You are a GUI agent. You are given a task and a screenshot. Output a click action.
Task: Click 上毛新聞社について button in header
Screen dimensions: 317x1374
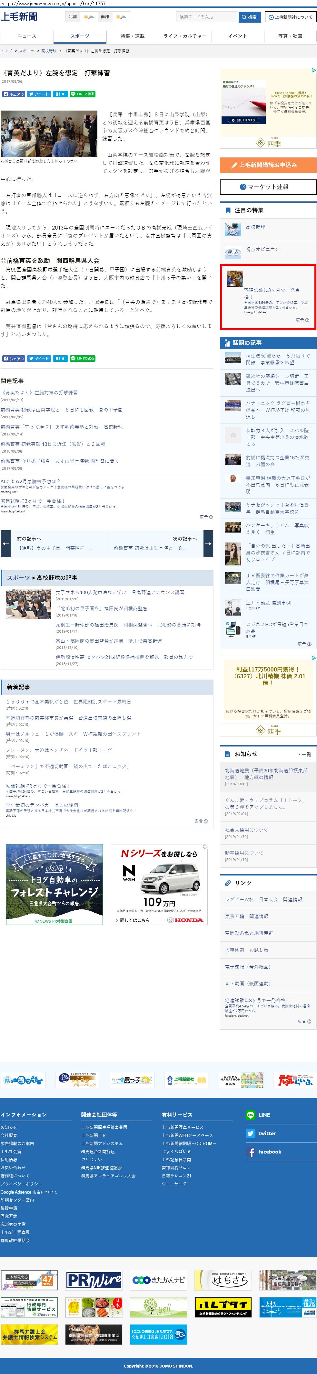[290, 17]
